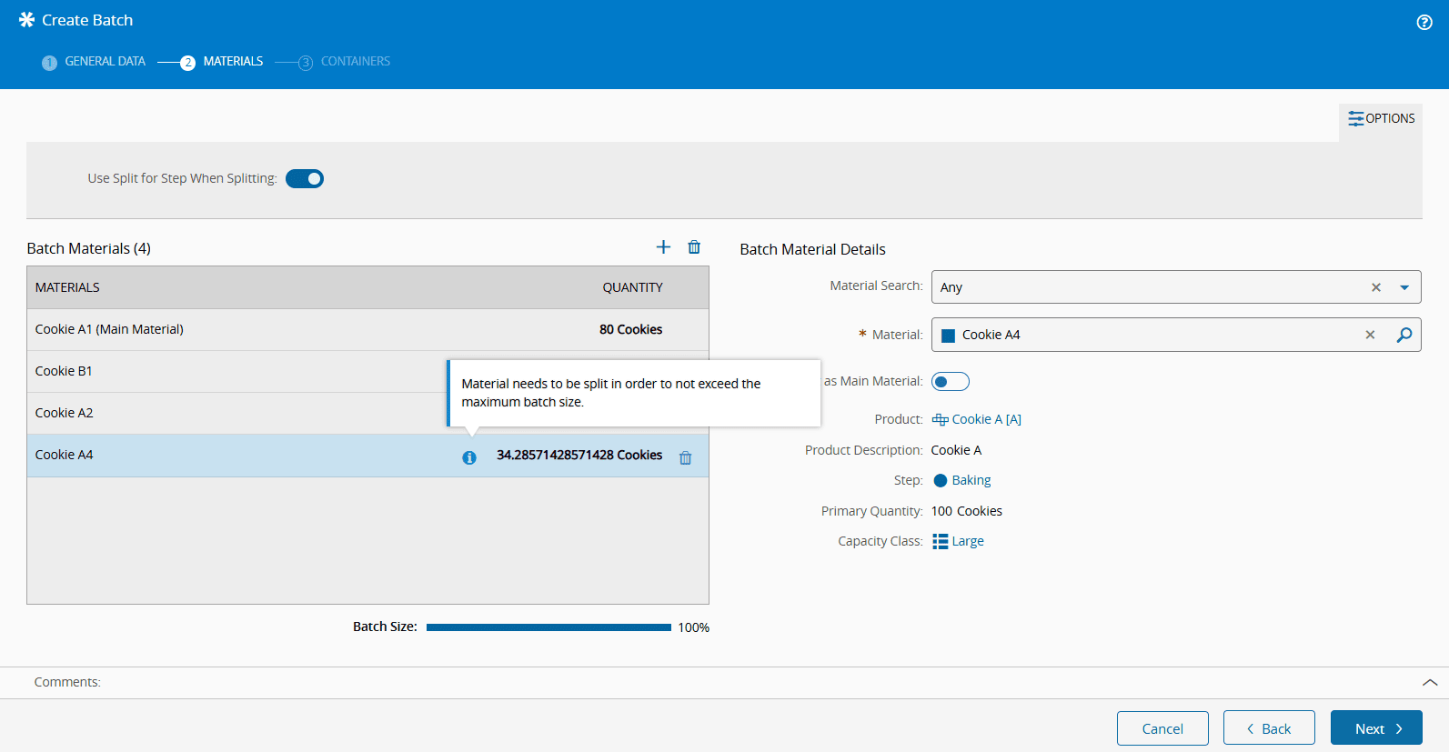Screen dimensions: 1449x752
Task: Add a new batch material with plus icon
Action: [663, 247]
